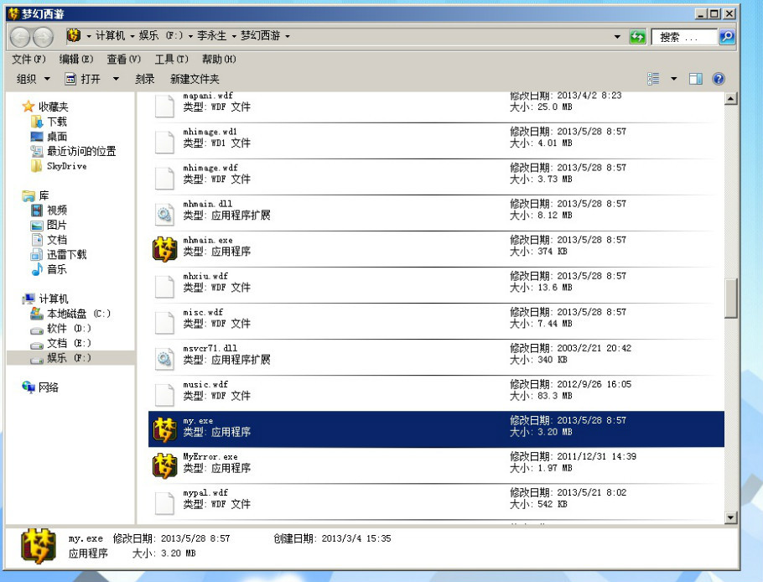Open the 文件(F) menu

pos(29,59)
